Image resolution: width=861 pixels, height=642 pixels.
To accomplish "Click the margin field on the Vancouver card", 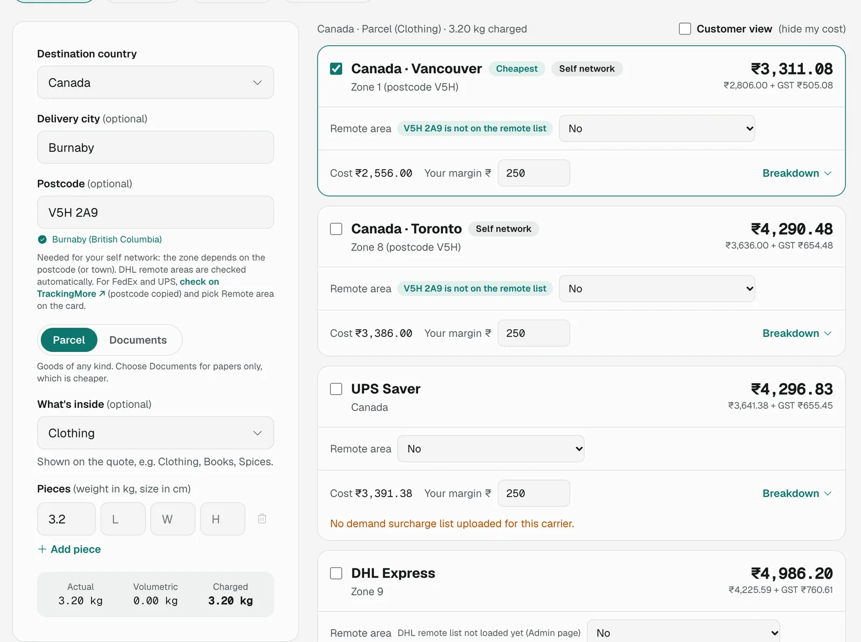I will [534, 173].
